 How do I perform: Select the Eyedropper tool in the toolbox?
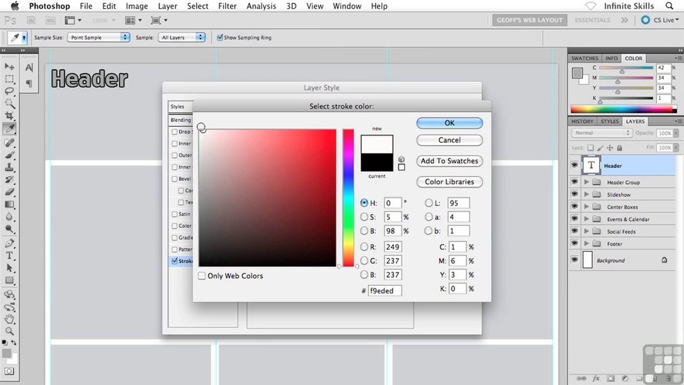click(x=10, y=128)
